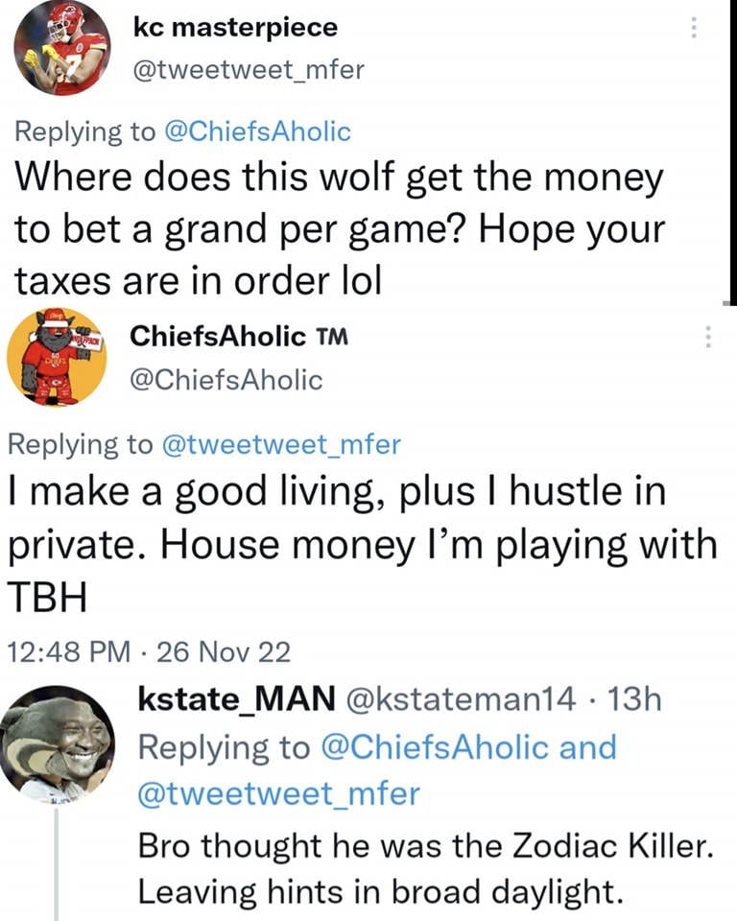Click the ChiefsAholic TM display name
Image resolution: width=737 pixels, height=921 pixels.
point(237,337)
